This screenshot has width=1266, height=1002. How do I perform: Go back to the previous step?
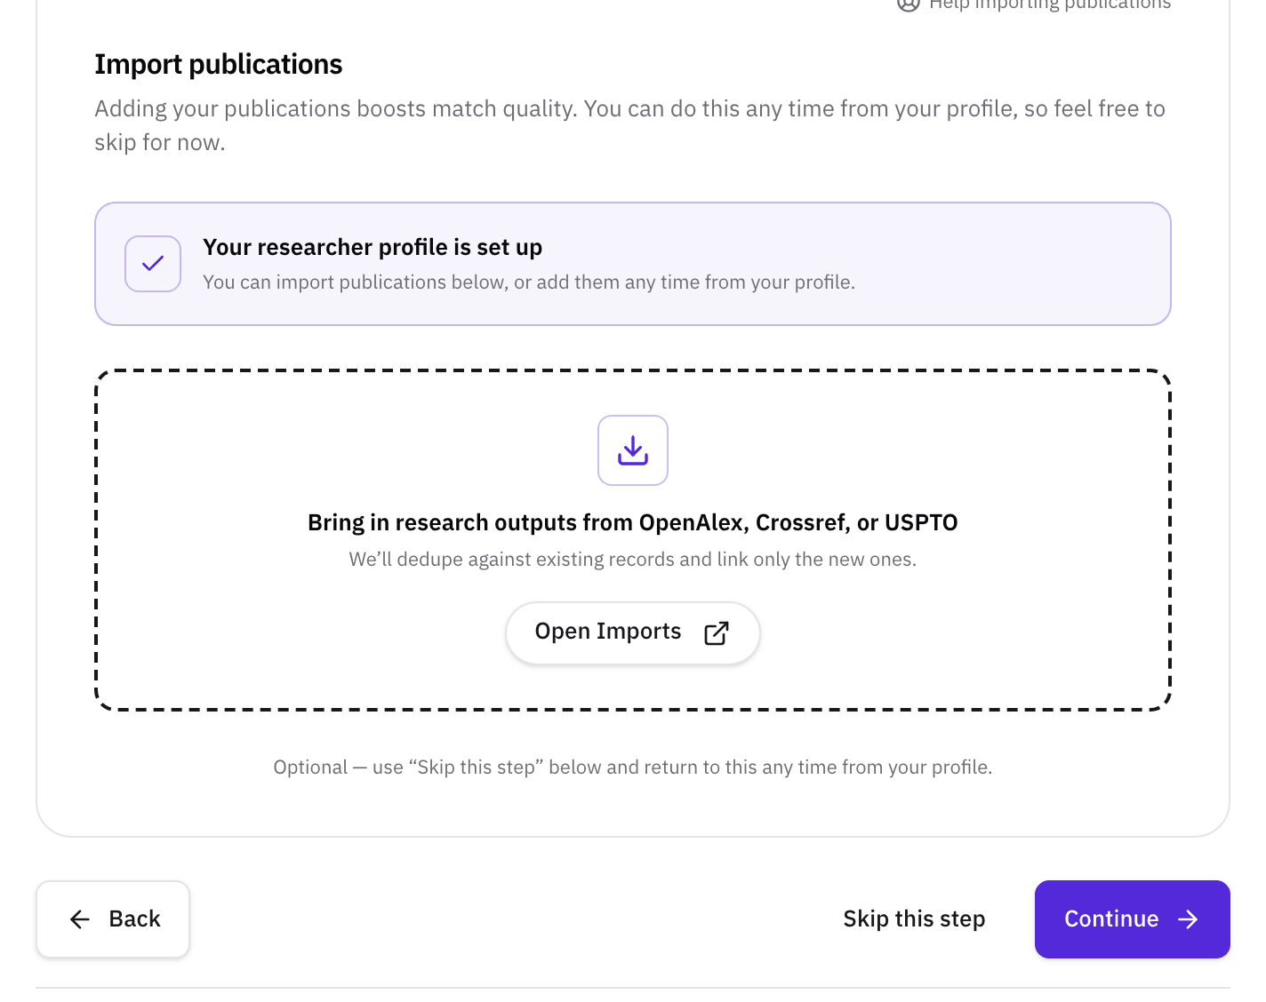113,919
